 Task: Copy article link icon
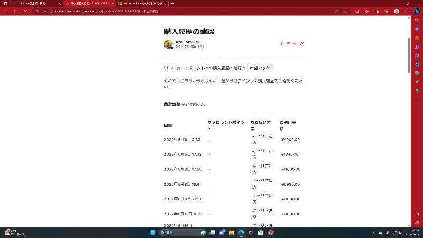coord(301,43)
